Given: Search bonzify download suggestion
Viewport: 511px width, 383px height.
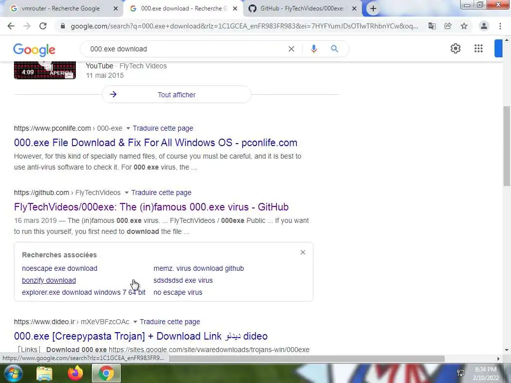Looking at the screenshot, I should 49,280.
